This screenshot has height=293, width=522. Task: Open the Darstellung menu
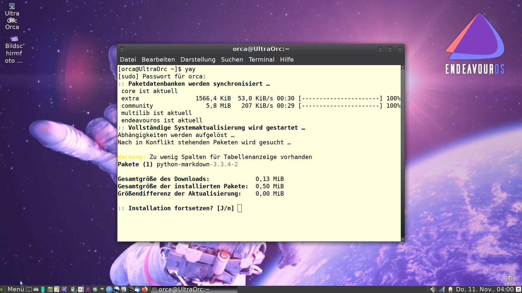click(198, 59)
